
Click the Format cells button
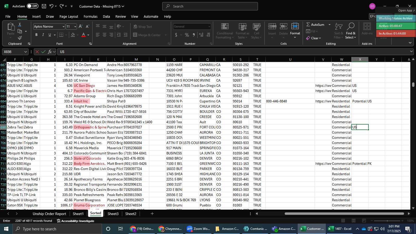click(295, 31)
